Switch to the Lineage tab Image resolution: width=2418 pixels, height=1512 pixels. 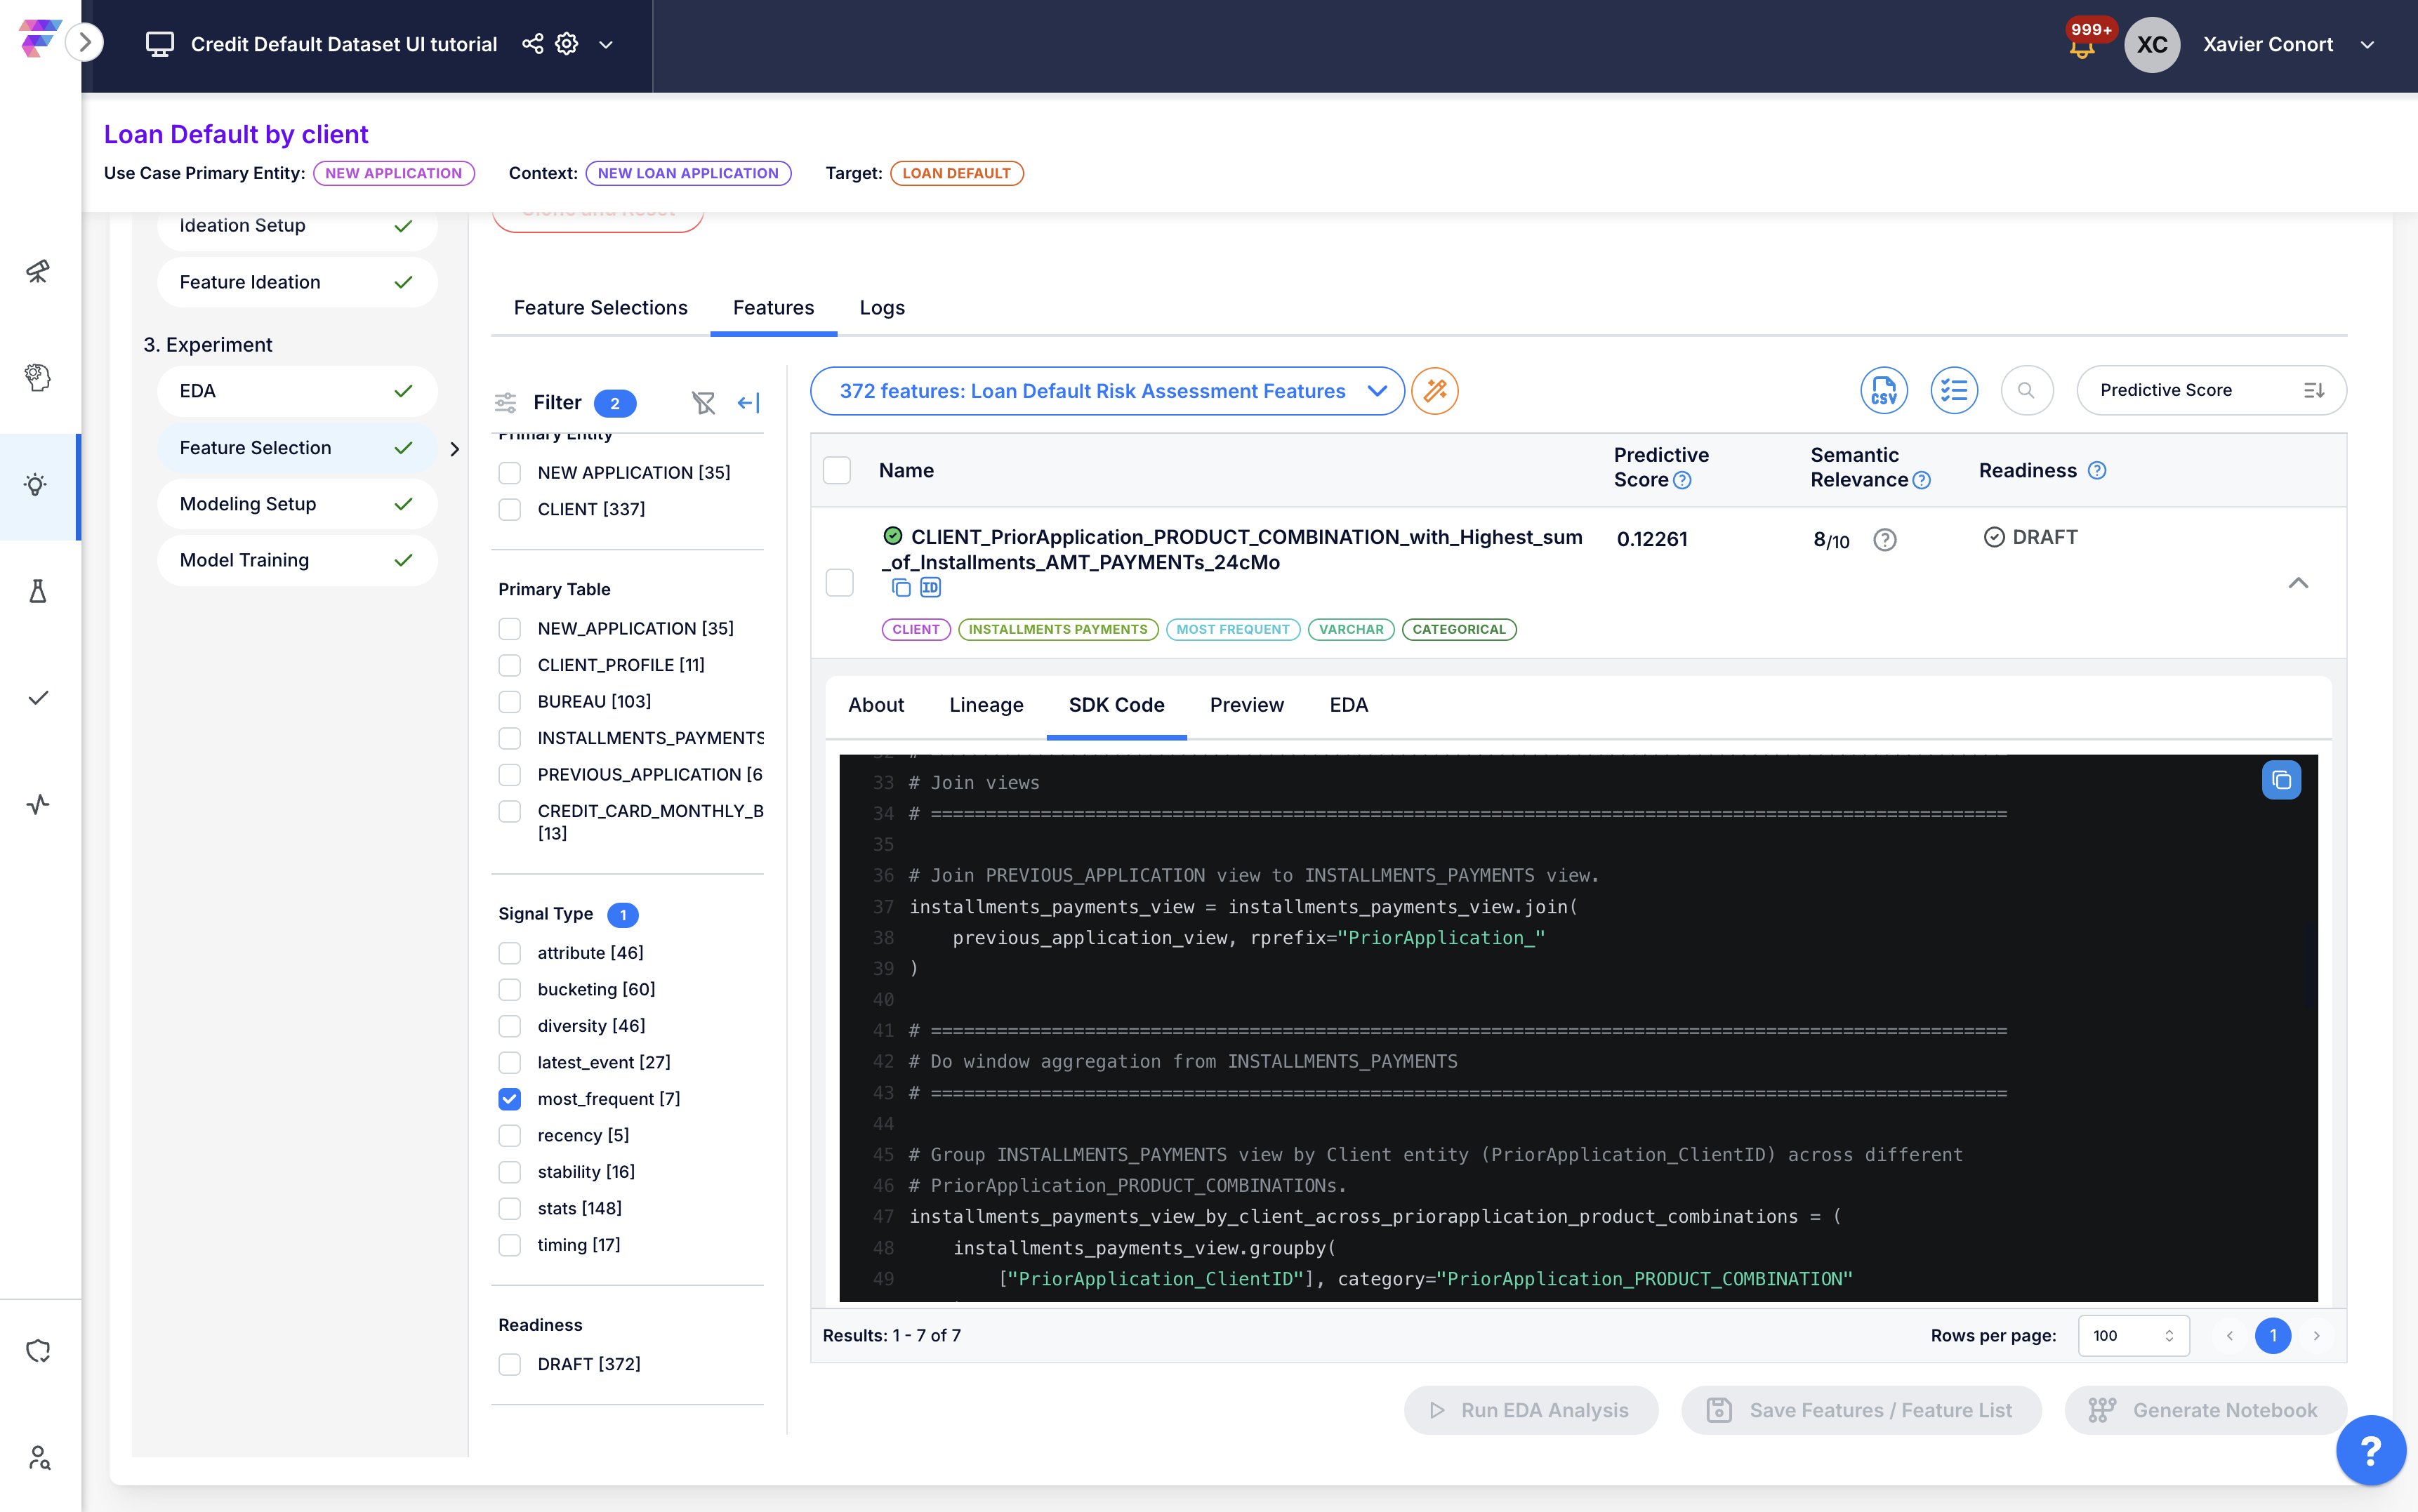pos(986,705)
